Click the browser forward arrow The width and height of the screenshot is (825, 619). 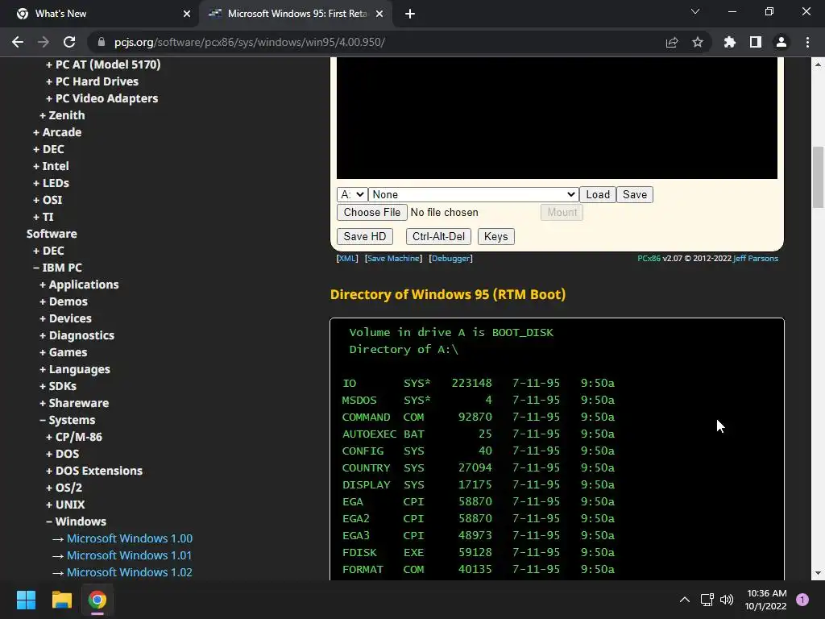tap(44, 42)
